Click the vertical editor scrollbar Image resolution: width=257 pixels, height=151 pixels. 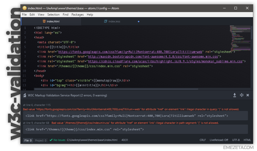(251, 32)
